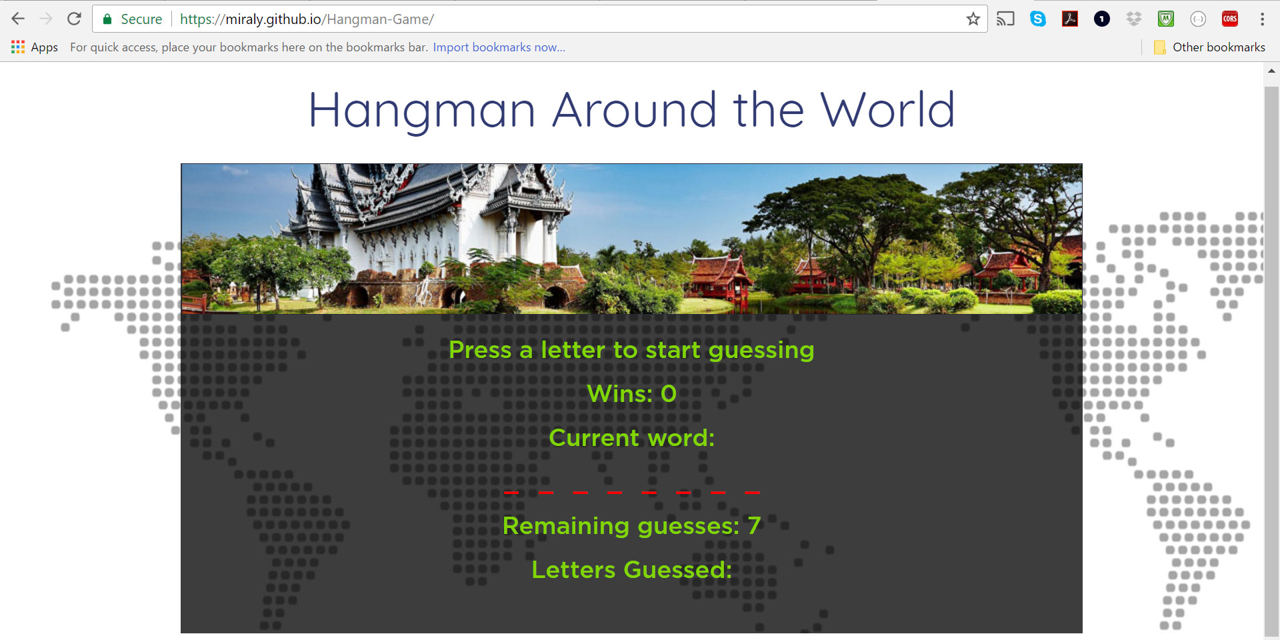
Task: Click the green M extension icon
Action: point(1166,19)
